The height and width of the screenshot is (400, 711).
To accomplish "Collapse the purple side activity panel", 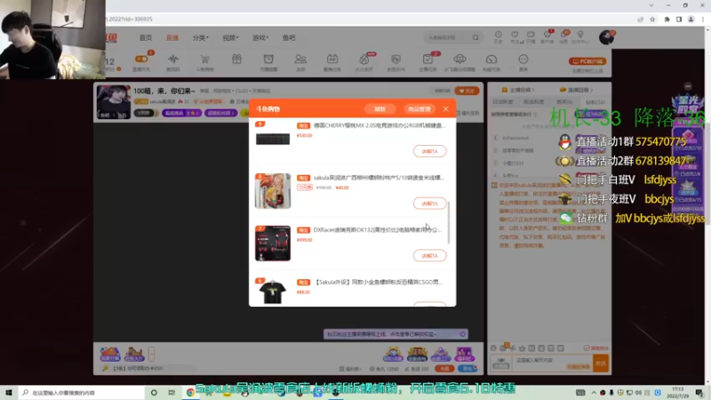I will pos(688,86).
